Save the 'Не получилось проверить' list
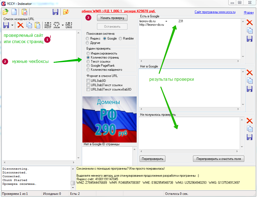Screen dimensions: 257x197 tap(249, 137)
